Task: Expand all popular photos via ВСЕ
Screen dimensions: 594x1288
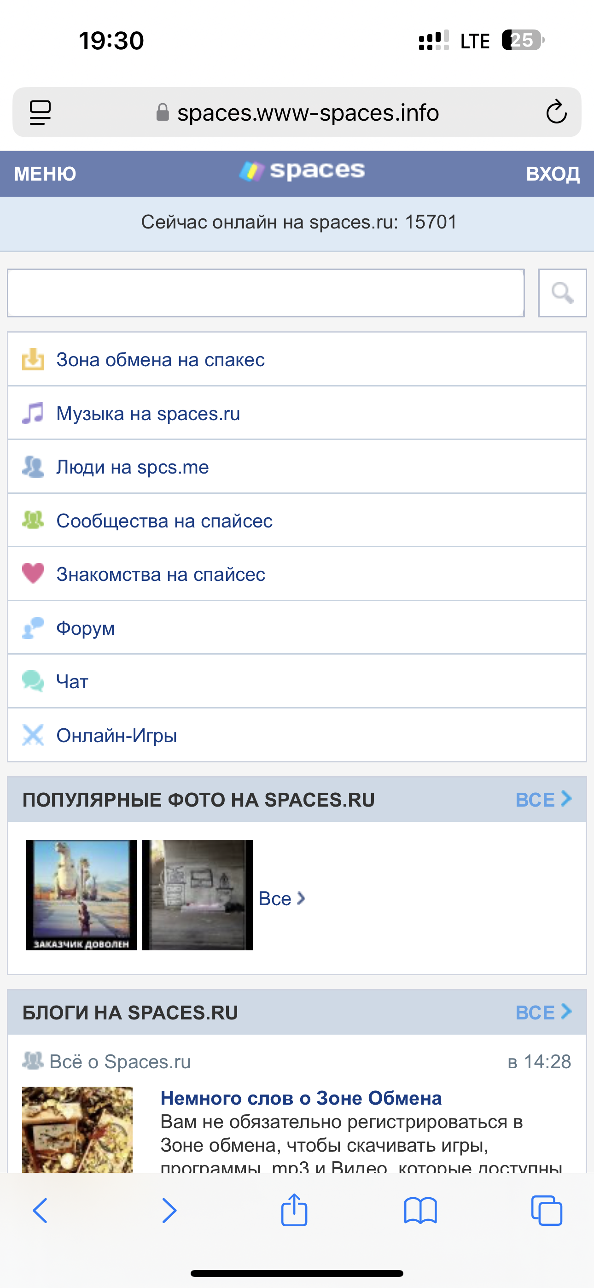Action: pyautogui.click(x=543, y=800)
